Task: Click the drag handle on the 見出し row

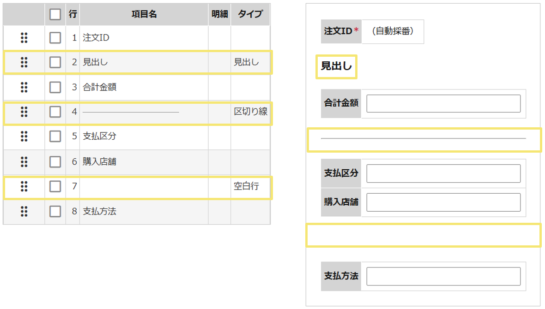Action: click(24, 62)
